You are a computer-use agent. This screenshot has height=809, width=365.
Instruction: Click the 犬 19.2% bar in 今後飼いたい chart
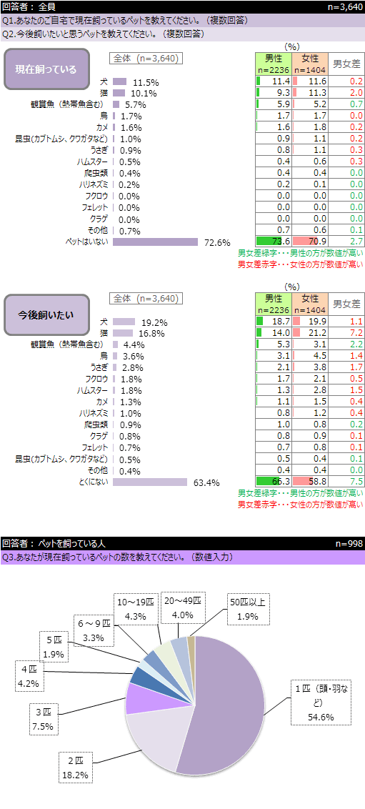[x=124, y=322]
